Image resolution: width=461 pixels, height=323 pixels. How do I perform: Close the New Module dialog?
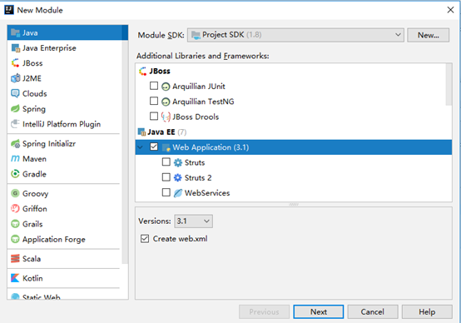coord(450,10)
